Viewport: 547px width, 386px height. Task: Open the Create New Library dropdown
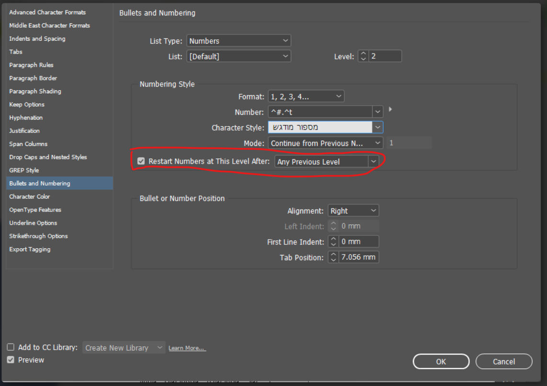124,348
